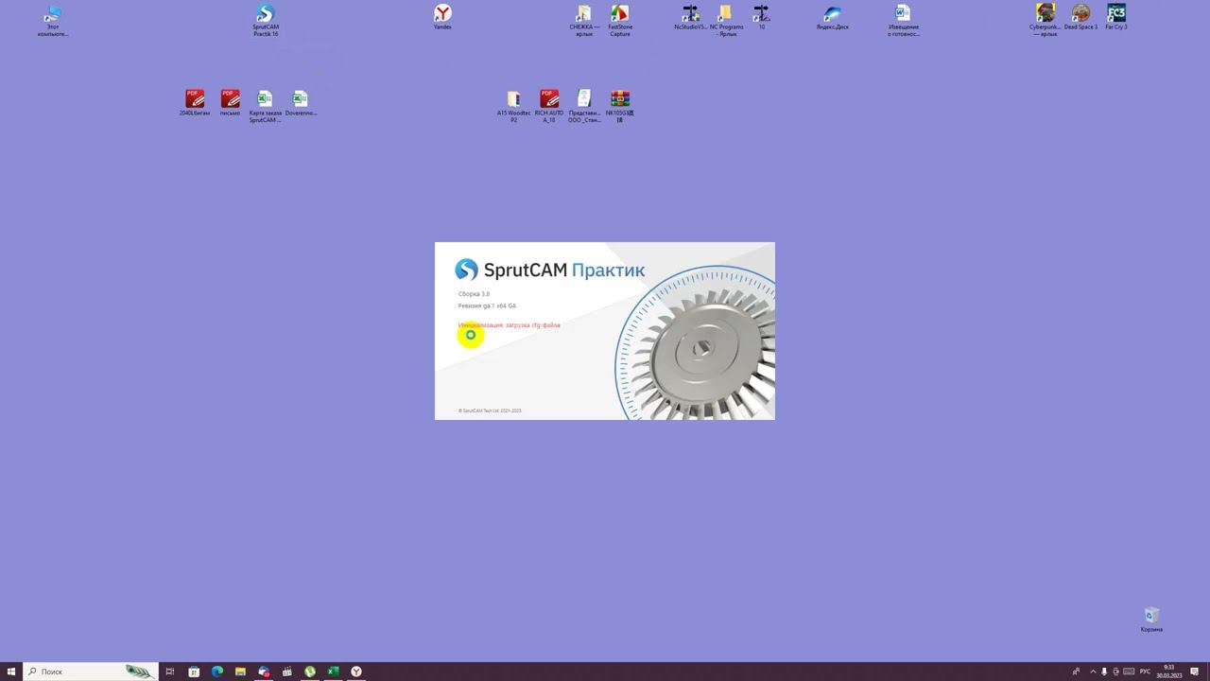Switch the РУС input language indicator

tap(1145, 672)
